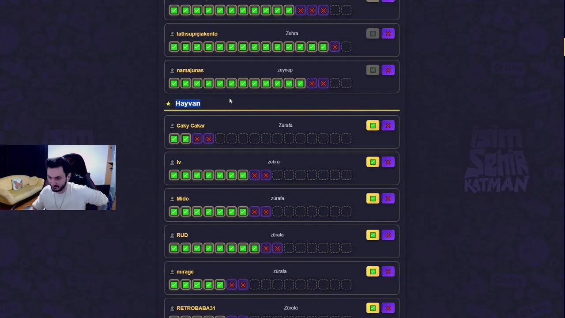Click player name RETROBABA31
Image resolution: width=565 pixels, height=318 pixels.
point(196,308)
